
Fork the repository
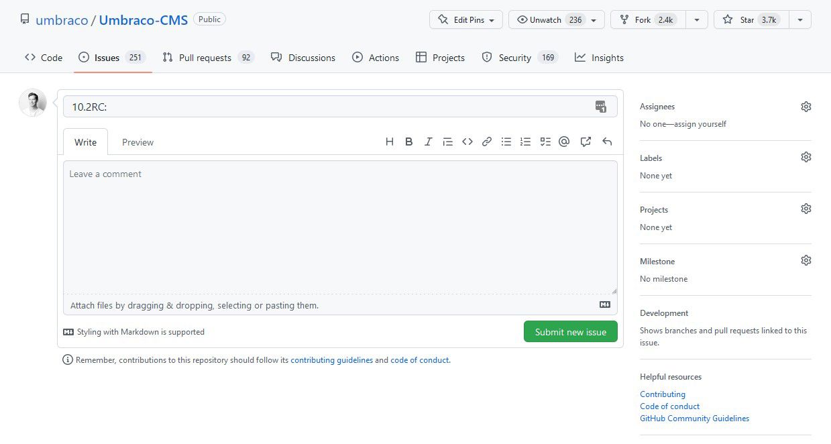[648, 19]
